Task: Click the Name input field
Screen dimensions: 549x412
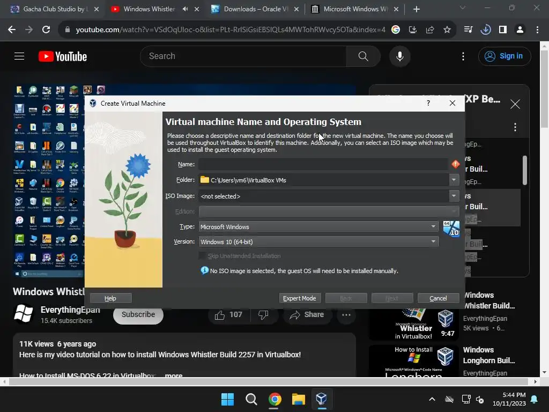Action: pyautogui.click(x=323, y=164)
